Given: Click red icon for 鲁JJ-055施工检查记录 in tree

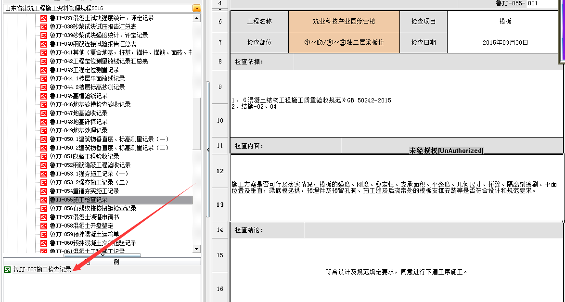Looking at the screenshot, I should click(44, 200).
